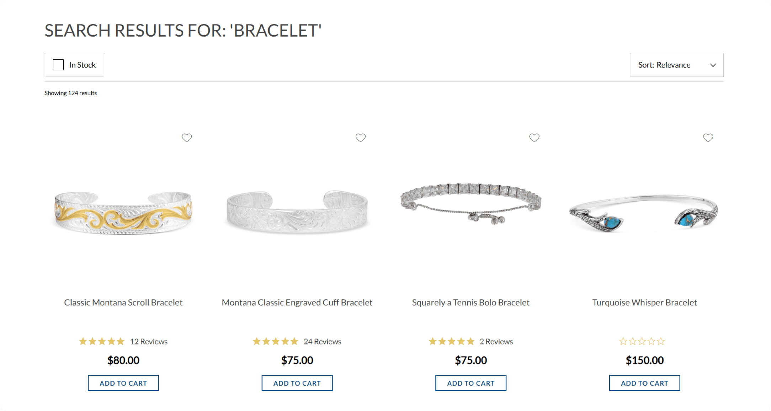Expand sorting options to change from Relevance
The height and width of the screenshot is (411, 771).
(676, 65)
